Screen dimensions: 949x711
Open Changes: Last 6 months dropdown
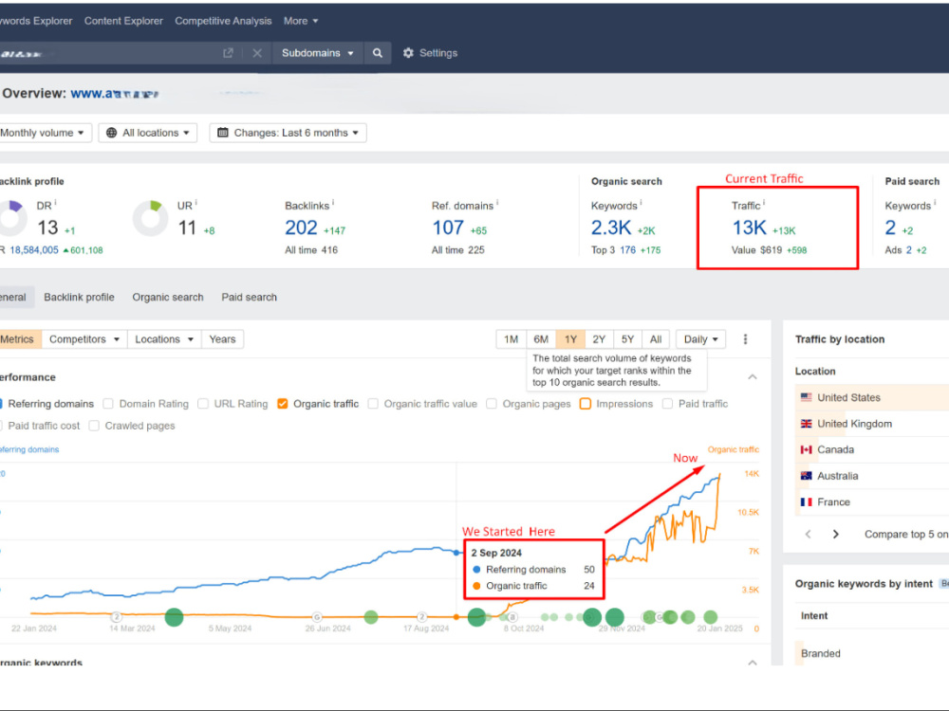(288, 133)
